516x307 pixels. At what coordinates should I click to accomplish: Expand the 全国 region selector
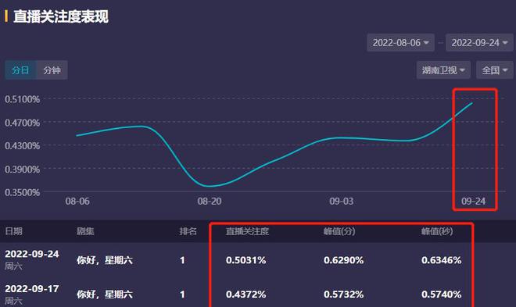tap(495, 70)
